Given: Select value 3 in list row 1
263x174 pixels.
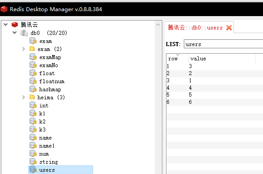Looking at the screenshot, I should [x=190, y=66].
